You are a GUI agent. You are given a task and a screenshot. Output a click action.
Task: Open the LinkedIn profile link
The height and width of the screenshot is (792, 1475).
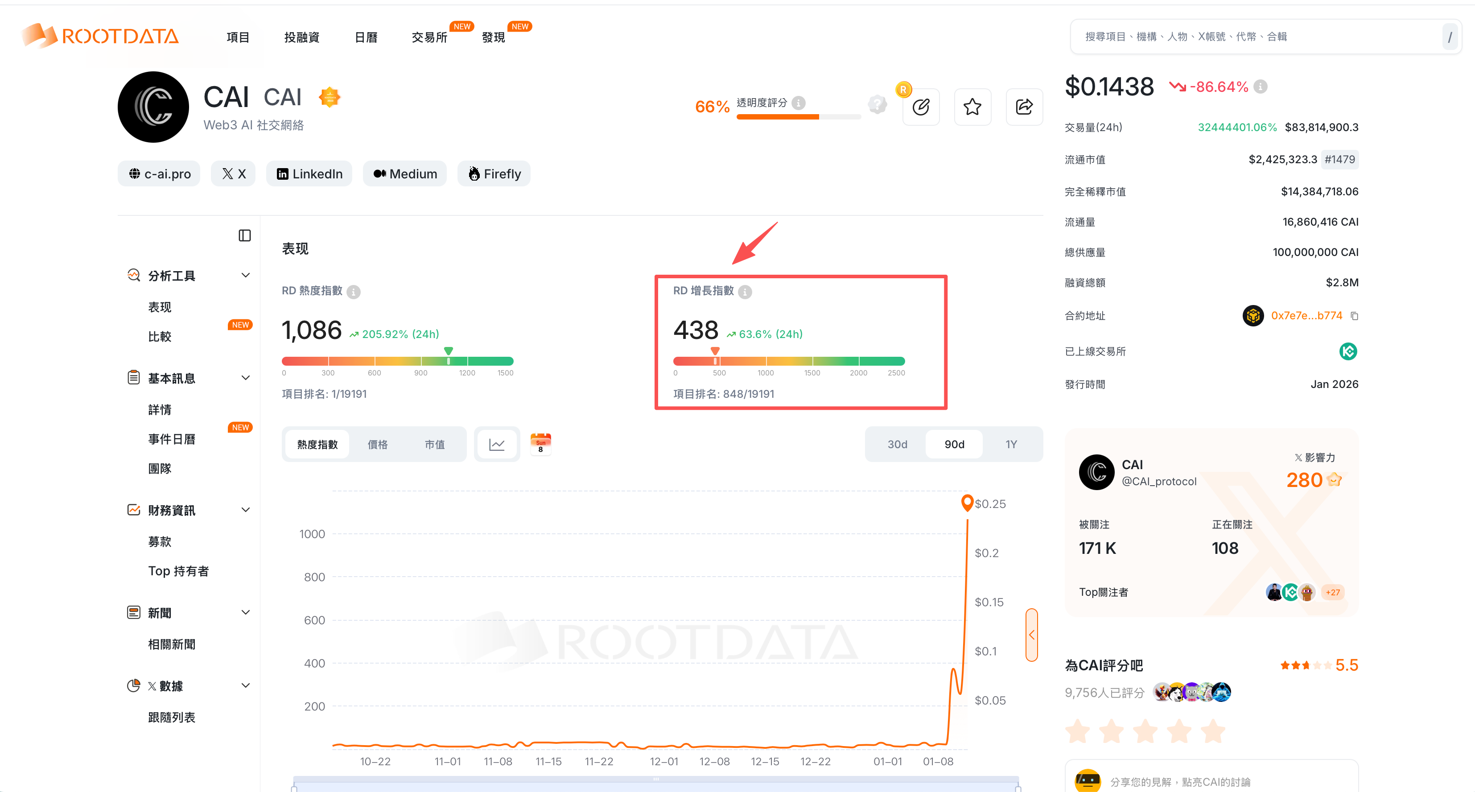(x=309, y=173)
